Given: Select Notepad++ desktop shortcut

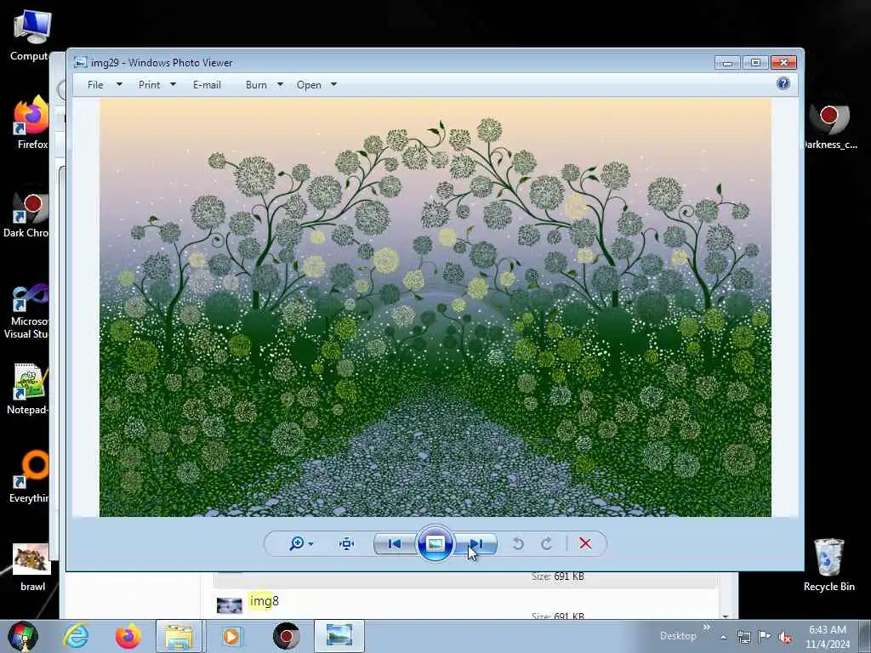Looking at the screenshot, I should coord(28,388).
